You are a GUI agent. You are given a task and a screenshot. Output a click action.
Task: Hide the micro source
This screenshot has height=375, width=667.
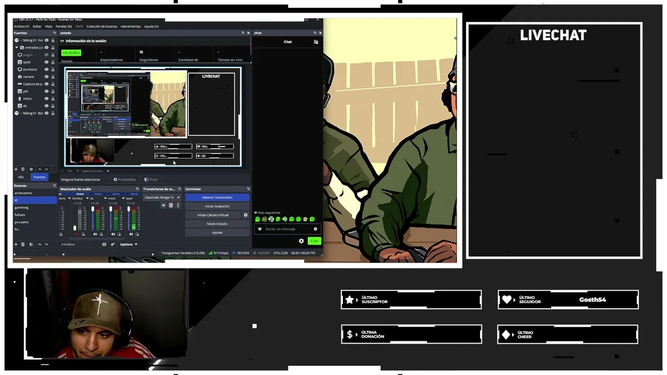46,98
